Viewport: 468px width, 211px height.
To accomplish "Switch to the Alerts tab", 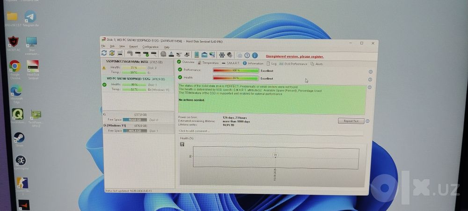I will pyautogui.click(x=316, y=64).
